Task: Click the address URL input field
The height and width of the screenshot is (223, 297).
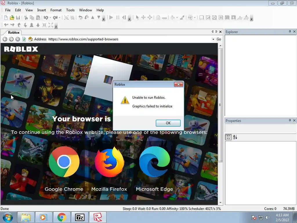Action: [x=130, y=39]
